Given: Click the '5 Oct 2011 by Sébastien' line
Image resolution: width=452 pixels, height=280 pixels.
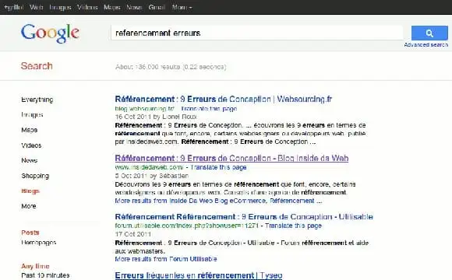Looking at the screenshot, I should pos(152,176).
